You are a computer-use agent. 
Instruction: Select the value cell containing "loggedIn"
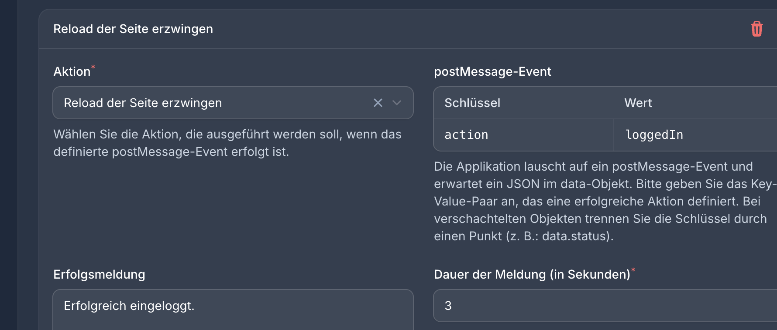(653, 135)
